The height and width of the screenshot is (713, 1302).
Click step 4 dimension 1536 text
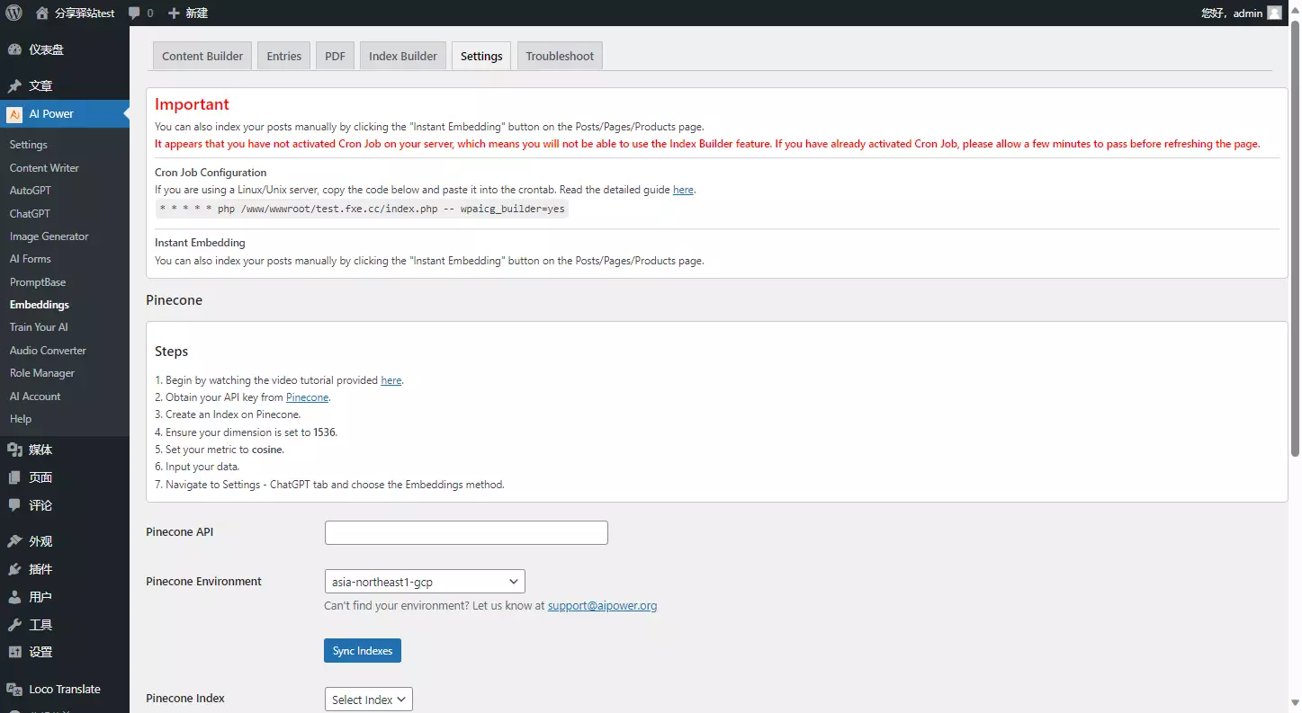click(247, 432)
